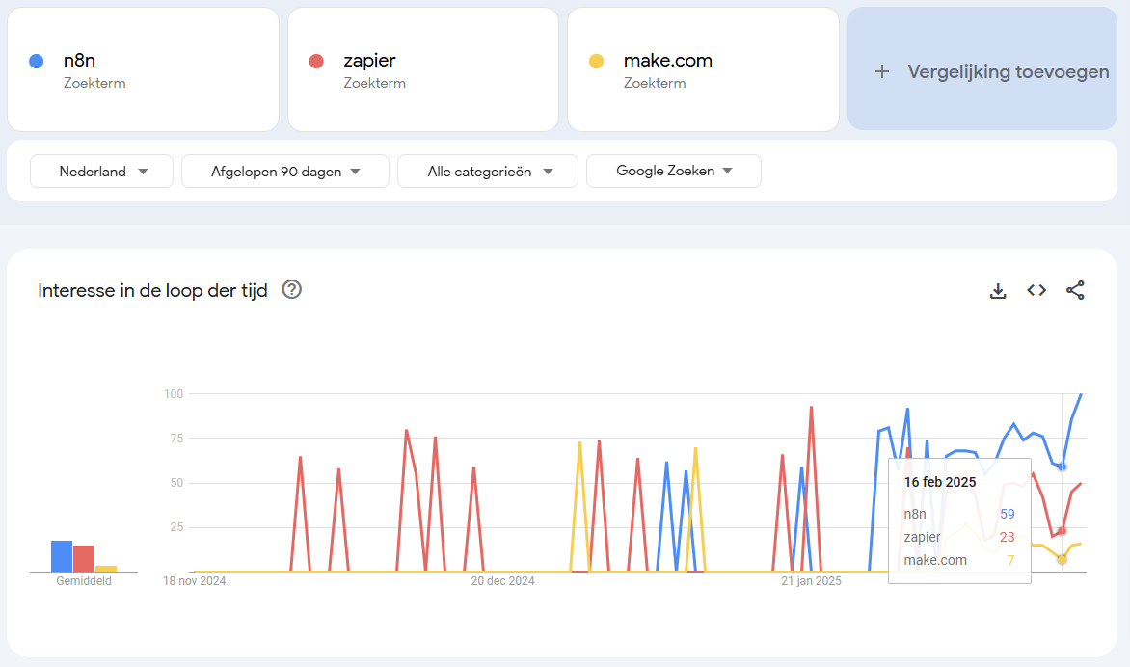This screenshot has width=1130, height=667.
Task: Click the 75 y-axis label
Action: coord(176,438)
